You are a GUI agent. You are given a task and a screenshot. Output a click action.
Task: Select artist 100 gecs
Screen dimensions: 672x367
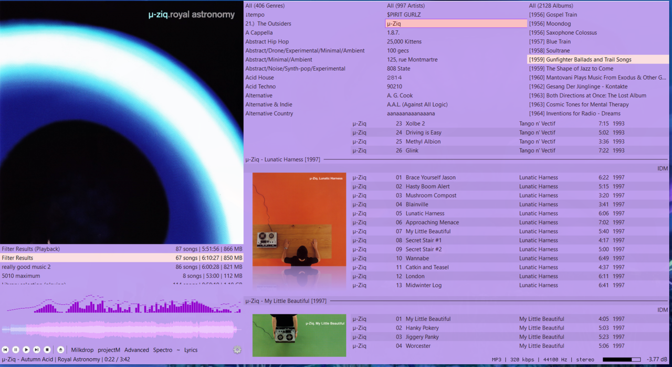tap(456, 50)
